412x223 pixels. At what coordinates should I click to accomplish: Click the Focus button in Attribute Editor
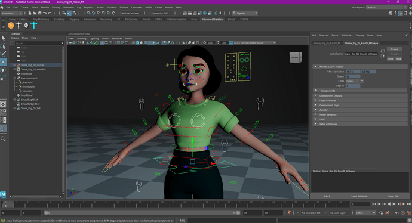point(394,49)
